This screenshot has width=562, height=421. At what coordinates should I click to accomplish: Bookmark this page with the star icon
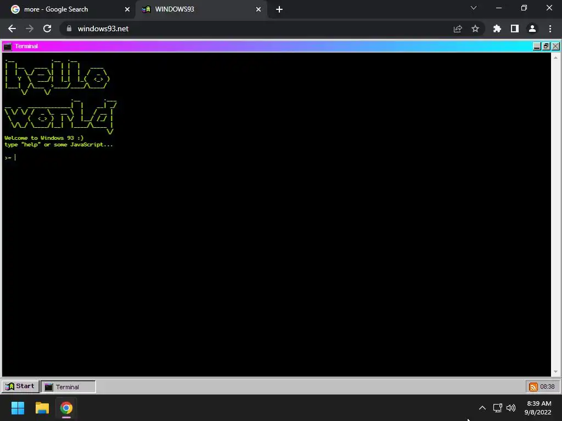475,29
